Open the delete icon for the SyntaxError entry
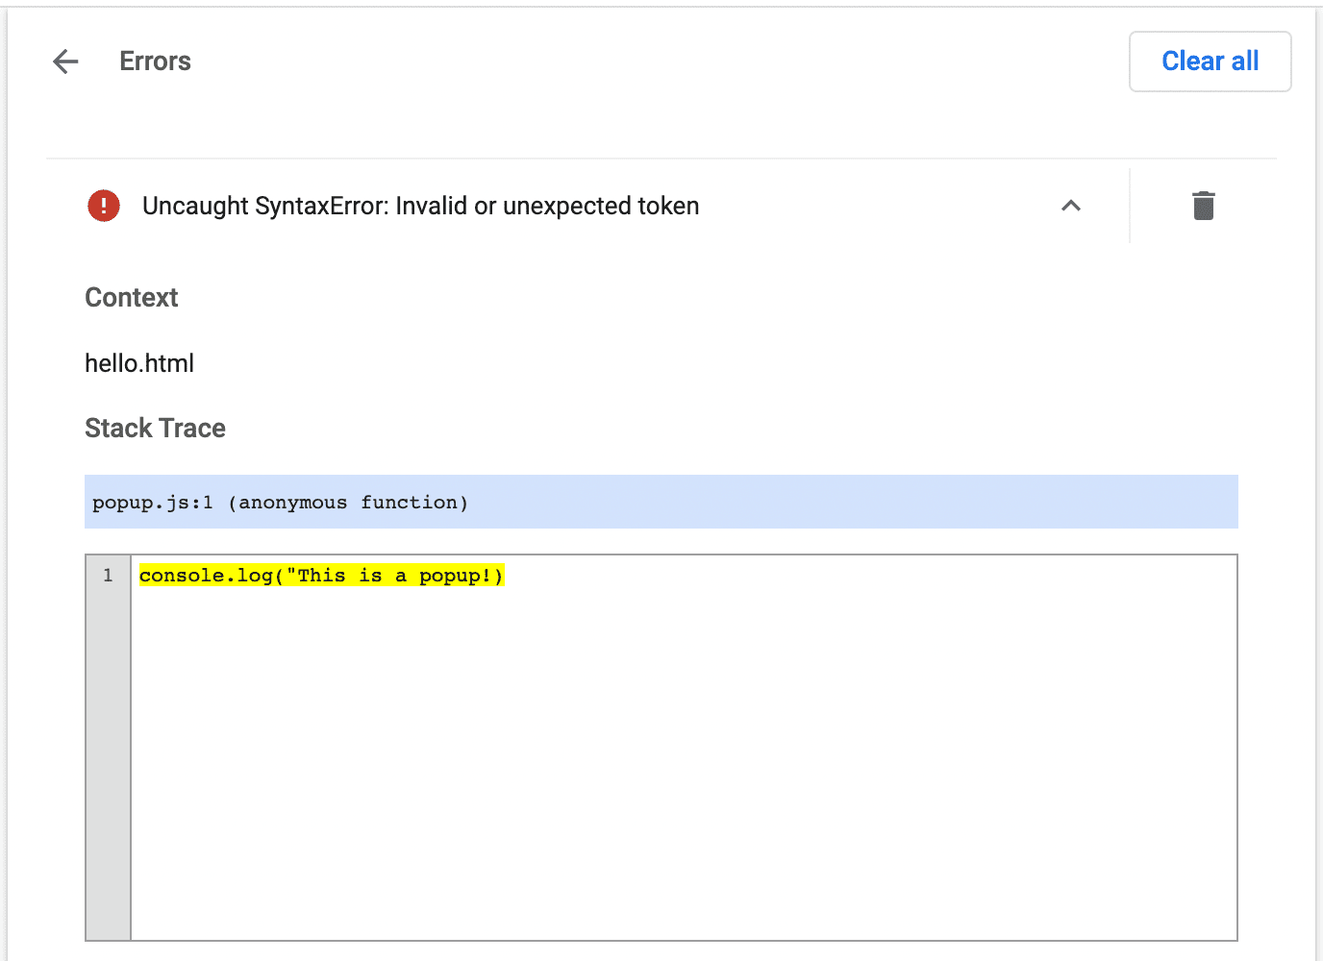The image size is (1323, 961). pyautogui.click(x=1204, y=205)
